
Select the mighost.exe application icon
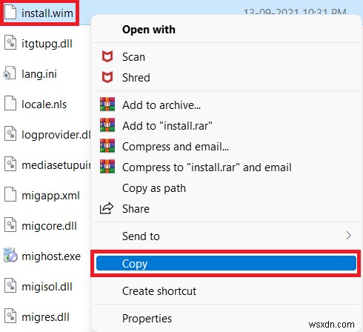point(10,255)
